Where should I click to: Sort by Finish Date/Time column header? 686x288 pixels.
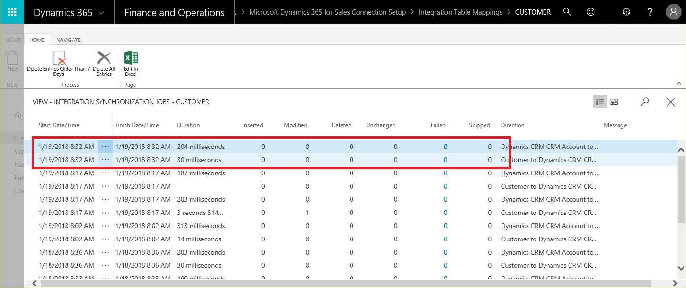pyautogui.click(x=137, y=125)
